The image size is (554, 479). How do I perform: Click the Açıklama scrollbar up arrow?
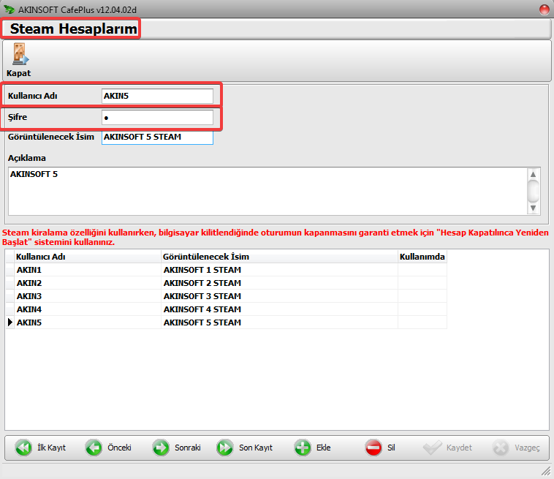pyautogui.click(x=533, y=174)
